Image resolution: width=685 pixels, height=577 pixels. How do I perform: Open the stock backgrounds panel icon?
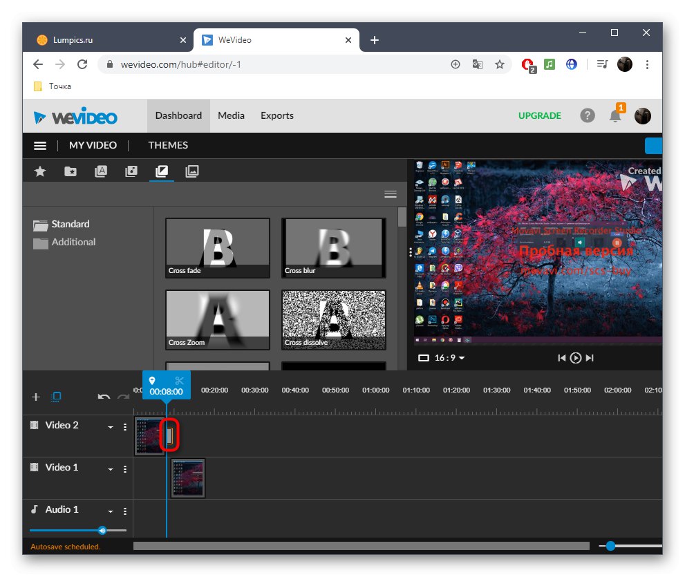click(191, 171)
